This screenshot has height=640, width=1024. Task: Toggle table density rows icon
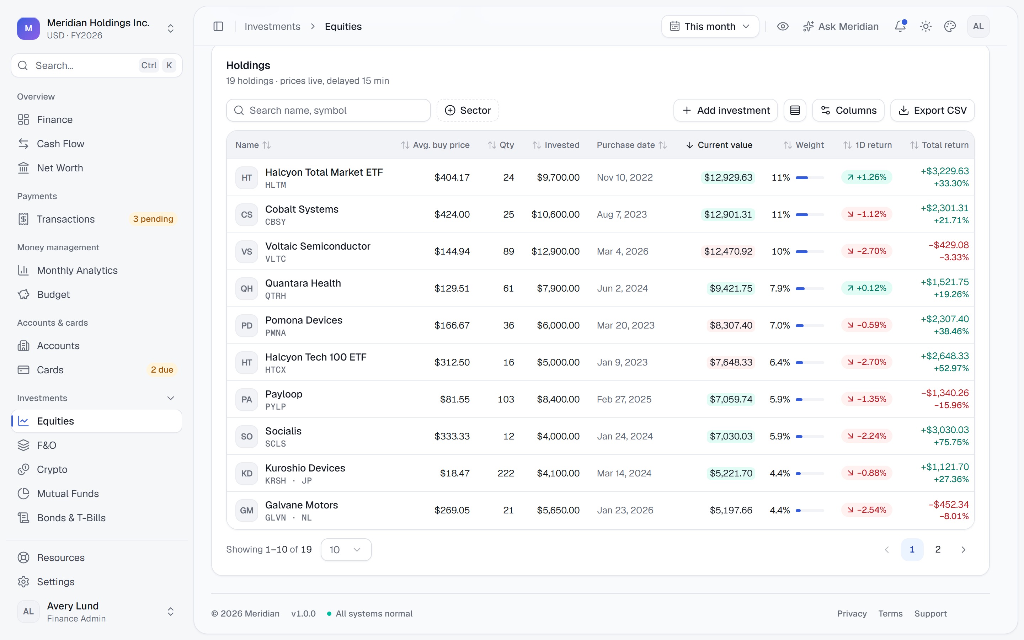tap(795, 111)
